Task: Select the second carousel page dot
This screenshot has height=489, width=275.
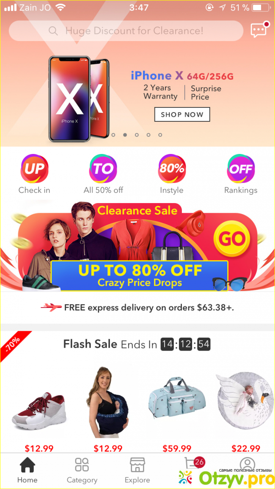Action: click(x=125, y=135)
